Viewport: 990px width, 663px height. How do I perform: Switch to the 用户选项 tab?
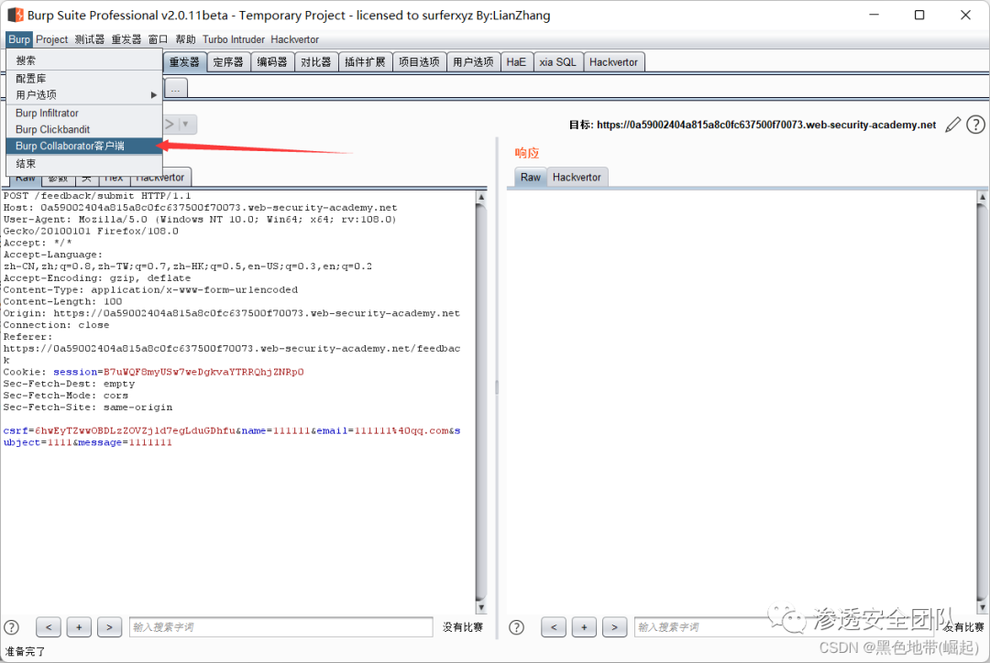coord(473,62)
